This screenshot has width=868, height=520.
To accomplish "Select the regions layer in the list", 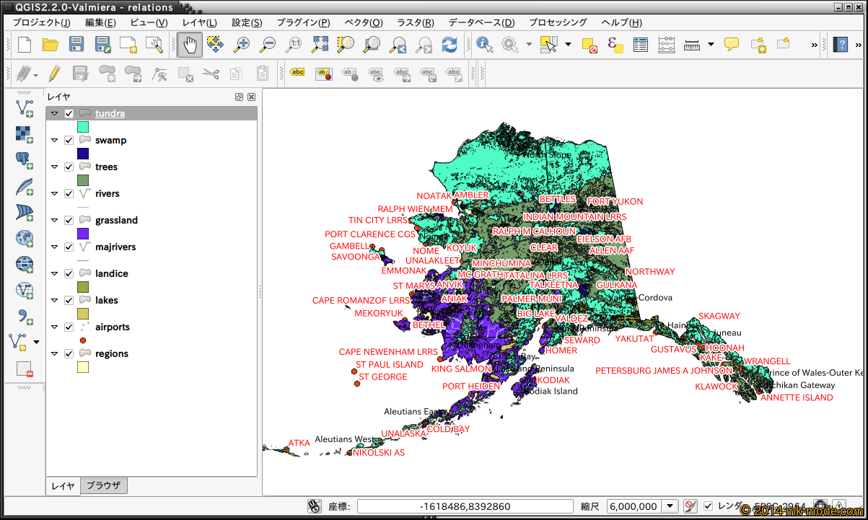I will 111,354.
